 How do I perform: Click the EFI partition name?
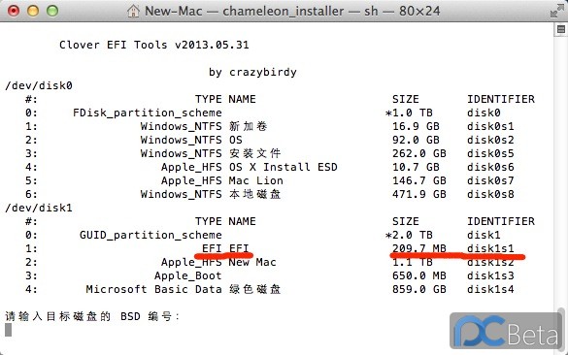coord(239,248)
